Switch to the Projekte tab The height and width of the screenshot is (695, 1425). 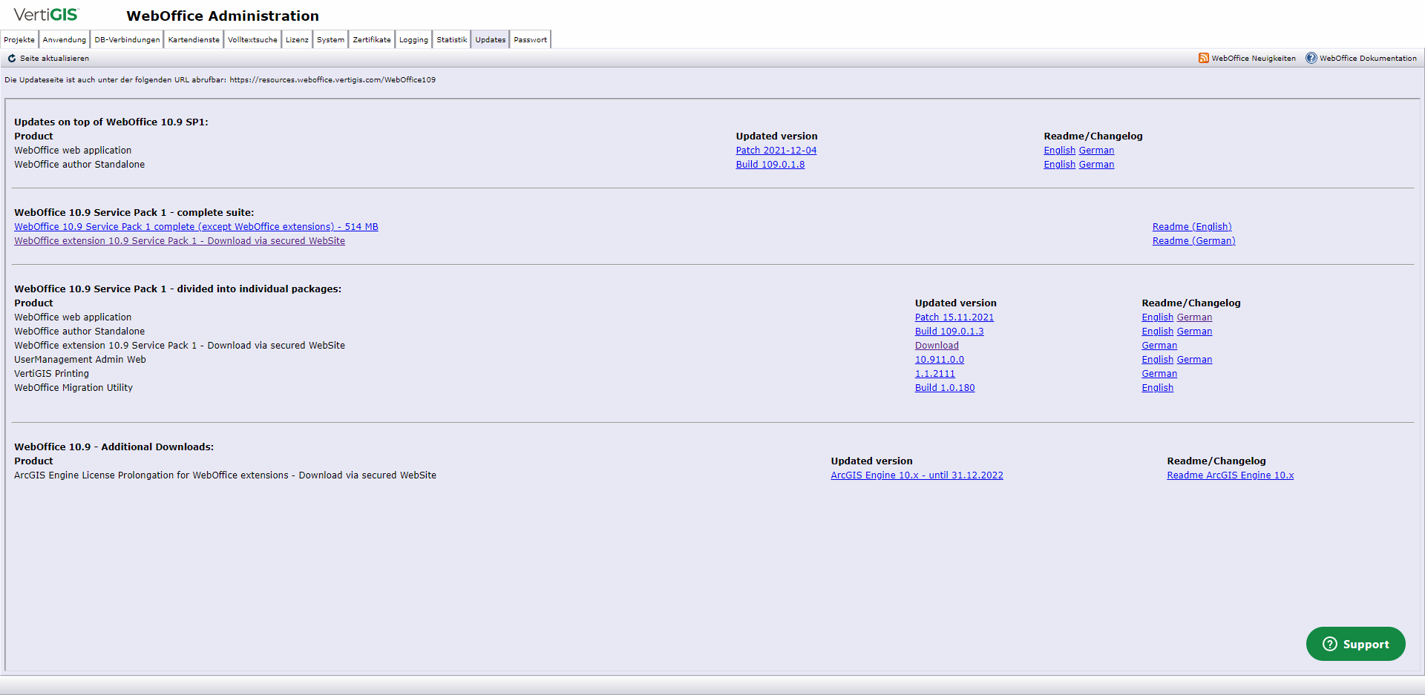coord(19,39)
